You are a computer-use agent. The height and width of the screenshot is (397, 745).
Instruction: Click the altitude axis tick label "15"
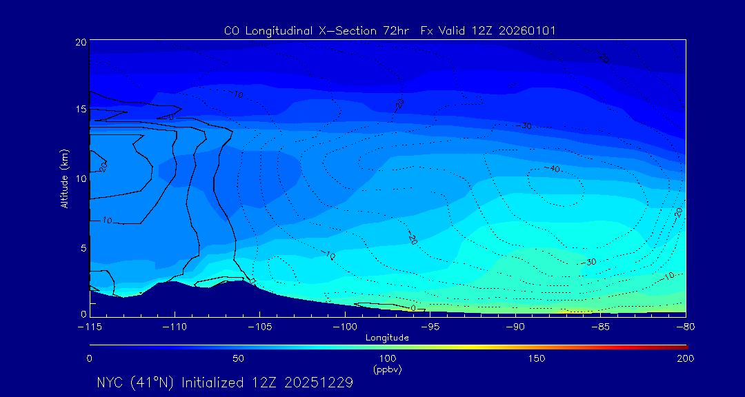81,109
